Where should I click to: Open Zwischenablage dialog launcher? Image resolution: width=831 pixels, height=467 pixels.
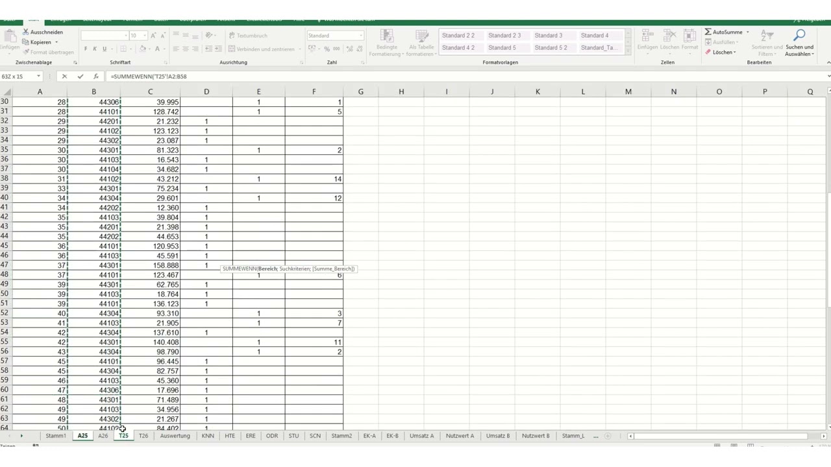[75, 63]
